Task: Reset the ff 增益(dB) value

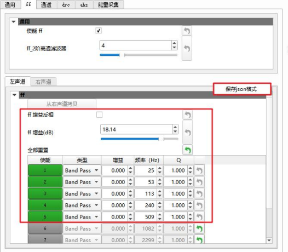Action: [x=188, y=133]
